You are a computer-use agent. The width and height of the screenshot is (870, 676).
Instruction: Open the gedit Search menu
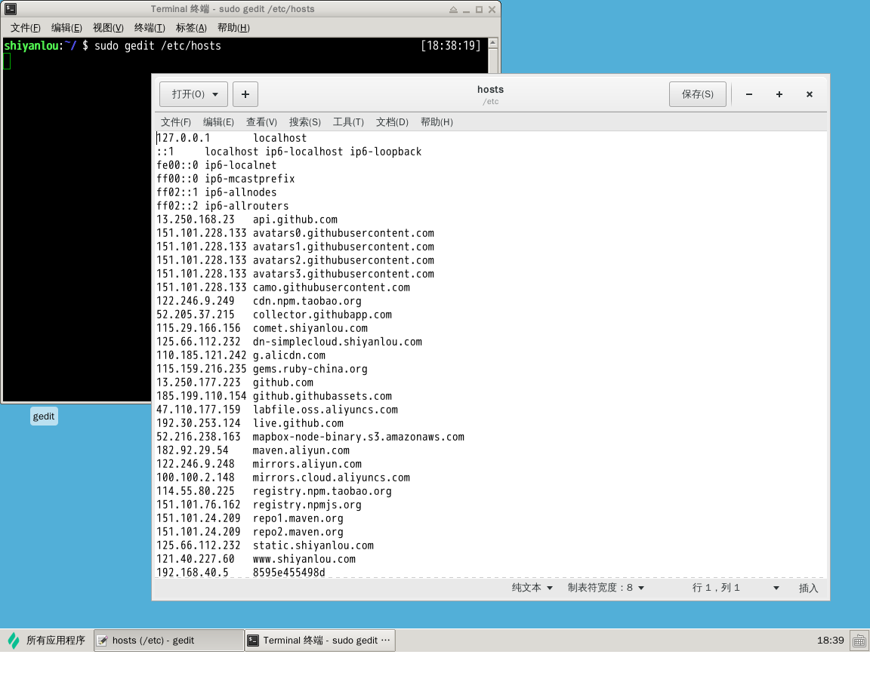pos(304,122)
